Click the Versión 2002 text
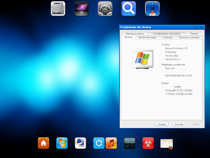 pos(172,56)
